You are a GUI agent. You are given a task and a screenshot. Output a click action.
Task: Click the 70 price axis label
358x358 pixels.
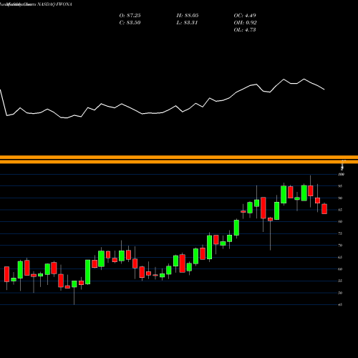click(341, 246)
